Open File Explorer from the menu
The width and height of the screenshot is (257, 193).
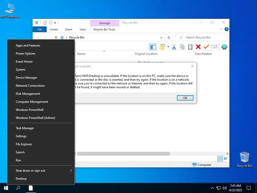coord(41,144)
